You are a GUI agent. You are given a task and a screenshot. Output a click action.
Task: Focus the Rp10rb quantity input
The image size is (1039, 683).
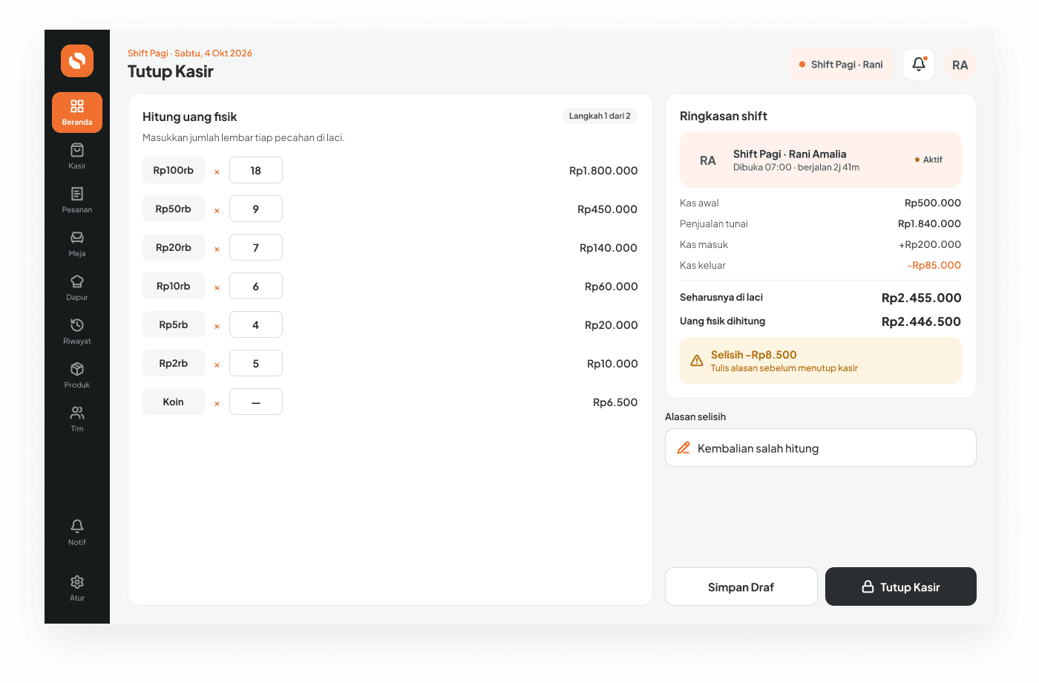click(x=256, y=286)
